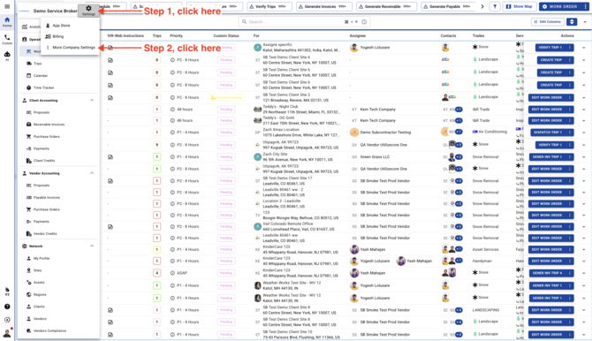
Task: Expand the Green Grass LLC row chevron
Action: pyautogui.click(x=584, y=156)
